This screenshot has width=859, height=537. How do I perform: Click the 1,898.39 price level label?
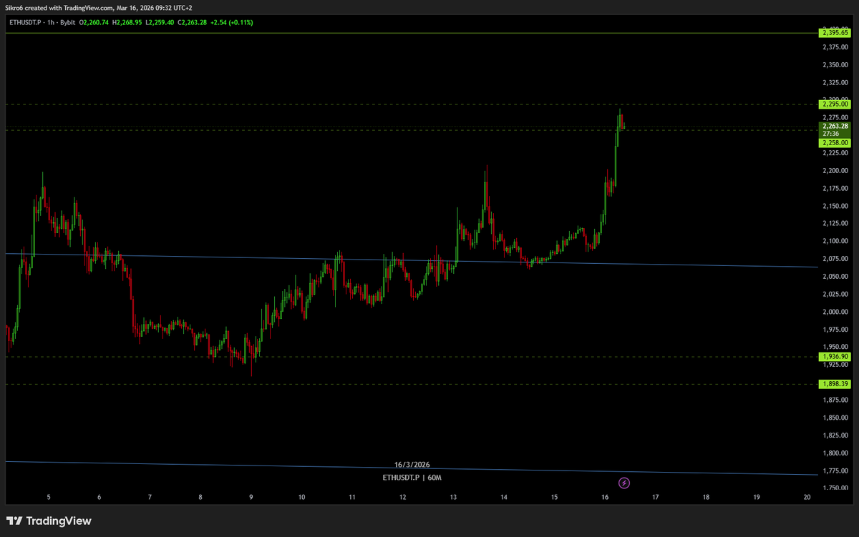[835, 384]
